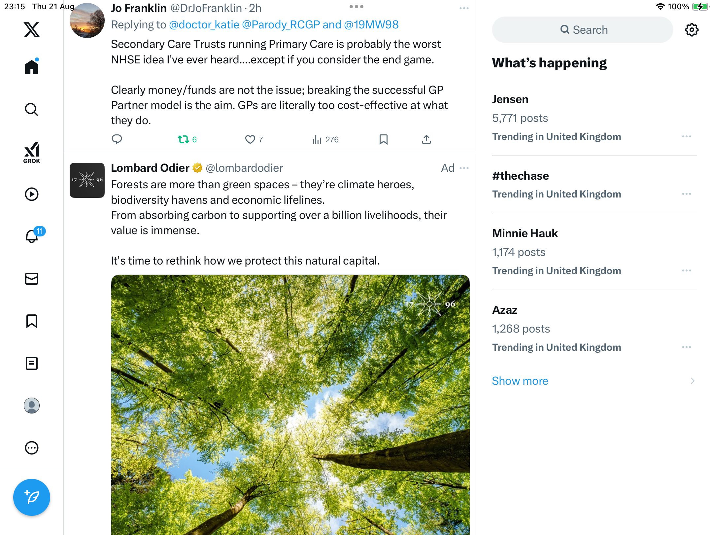Open the #thechase trending topic

[520, 176]
